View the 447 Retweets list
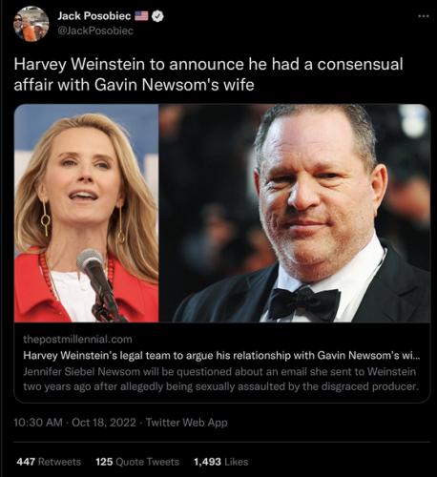Screen dimensions: 437x477 click(x=49, y=462)
